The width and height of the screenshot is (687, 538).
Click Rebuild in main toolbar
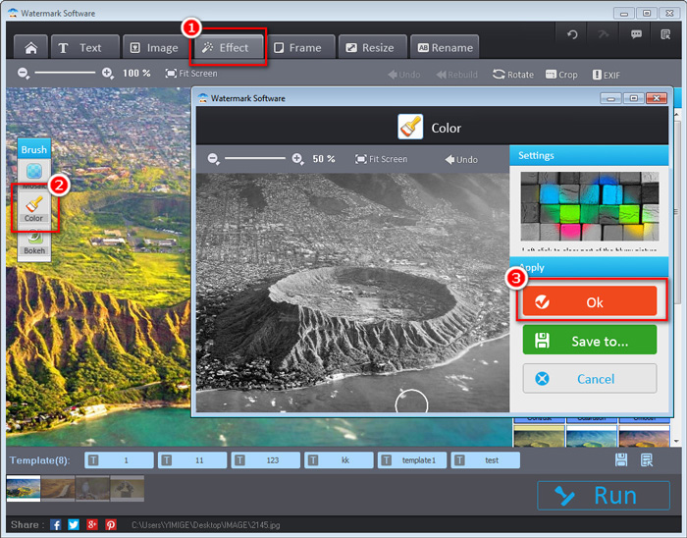[x=456, y=75]
